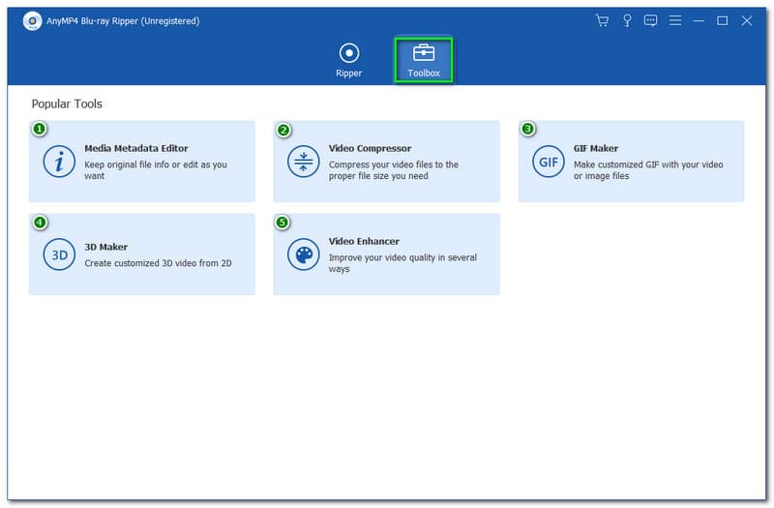The height and width of the screenshot is (508, 774).
Task: Switch to the Ripper tab
Action: click(349, 60)
